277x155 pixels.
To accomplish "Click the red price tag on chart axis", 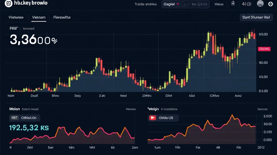I will (264, 49).
